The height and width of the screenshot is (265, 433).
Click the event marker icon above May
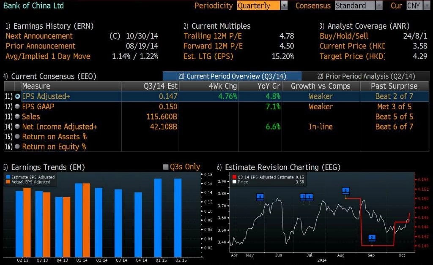[x=260, y=197]
